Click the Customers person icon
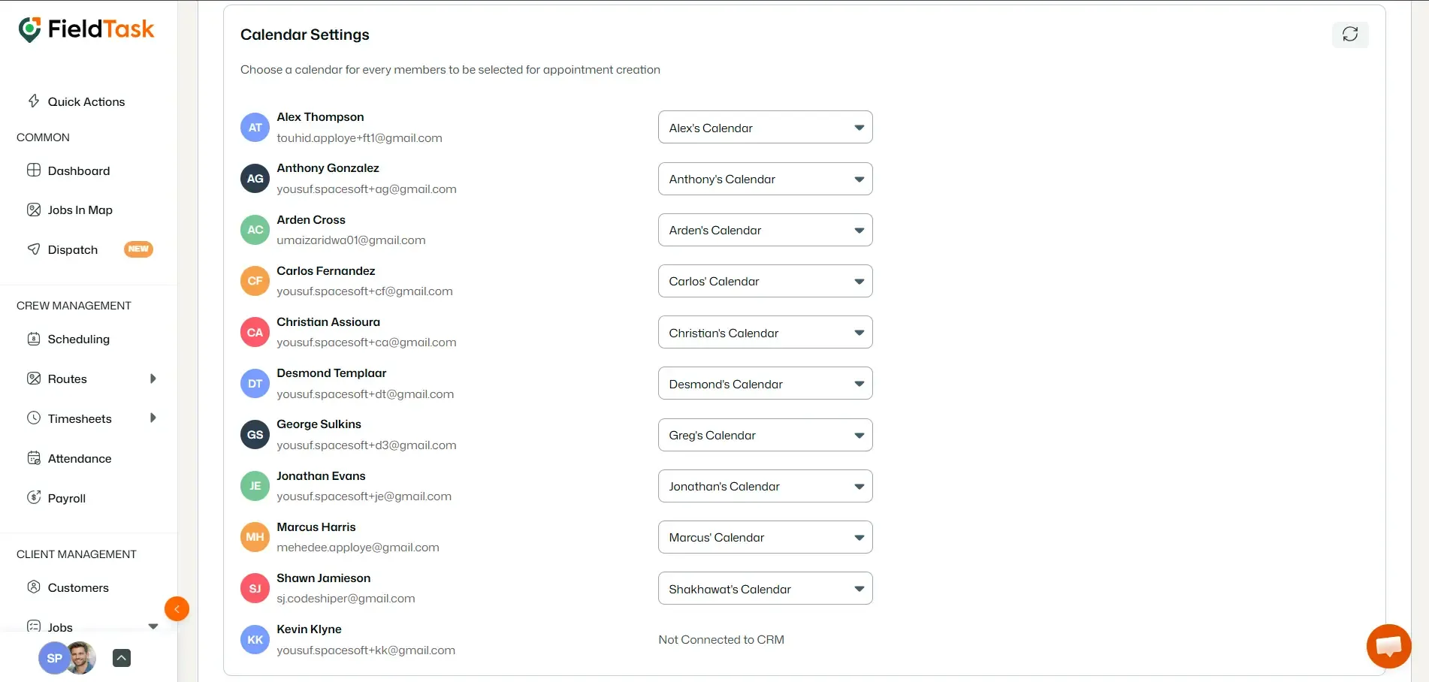 tap(34, 587)
